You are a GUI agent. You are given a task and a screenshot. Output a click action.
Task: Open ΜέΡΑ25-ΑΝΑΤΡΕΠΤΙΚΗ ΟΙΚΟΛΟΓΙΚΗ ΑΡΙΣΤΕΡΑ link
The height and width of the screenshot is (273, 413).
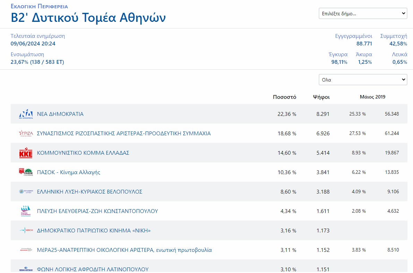(x=124, y=250)
